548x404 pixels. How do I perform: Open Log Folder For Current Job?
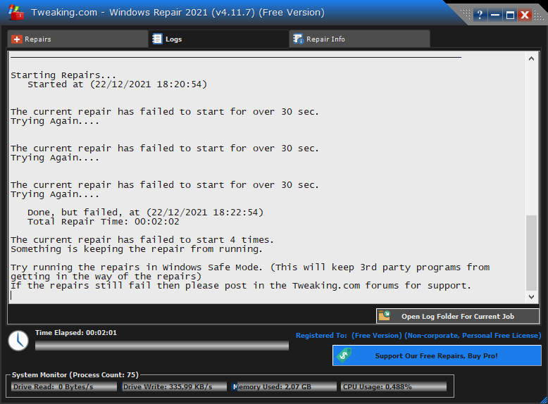click(458, 317)
